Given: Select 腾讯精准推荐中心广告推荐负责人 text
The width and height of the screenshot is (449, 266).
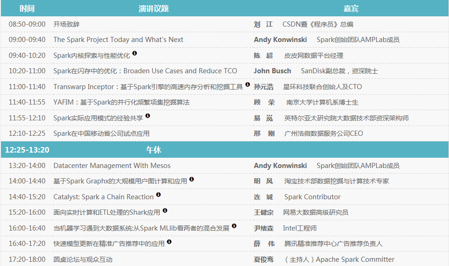Looking at the screenshot, I should coord(333,244).
